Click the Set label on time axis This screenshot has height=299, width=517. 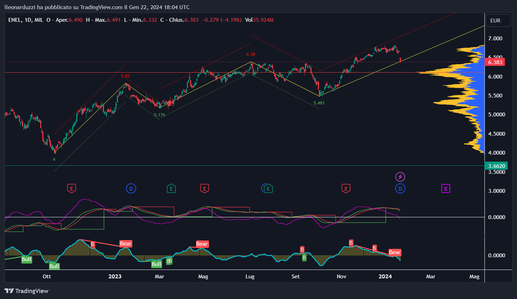(x=295, y=277)
